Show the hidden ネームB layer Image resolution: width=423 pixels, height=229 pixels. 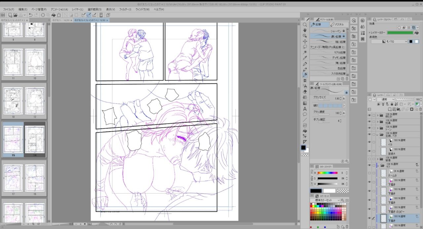pos(369,173)
